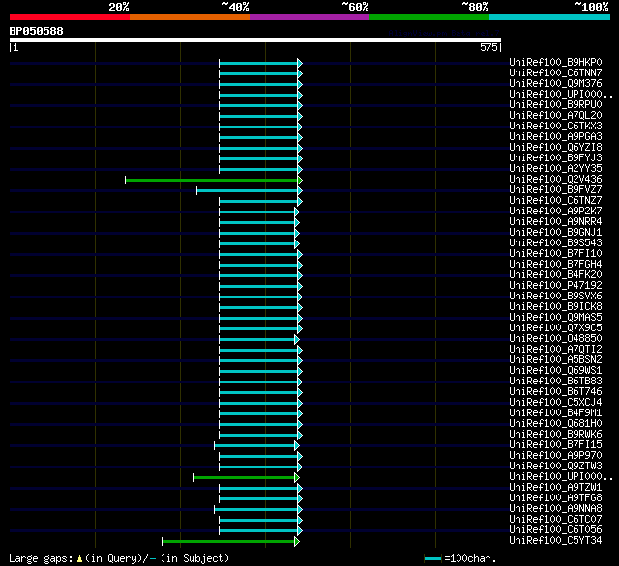The height and width of the screenshot is (566, 619).
Task: Select the UniRef100_B9FVZ7 entry
Action: tap(555, 190)
